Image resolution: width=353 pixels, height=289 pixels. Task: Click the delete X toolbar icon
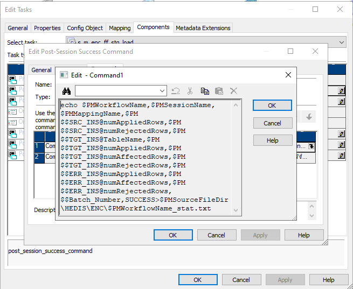(234, 91)
